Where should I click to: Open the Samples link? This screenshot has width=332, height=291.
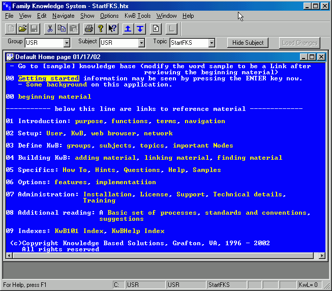coord(206,170)
